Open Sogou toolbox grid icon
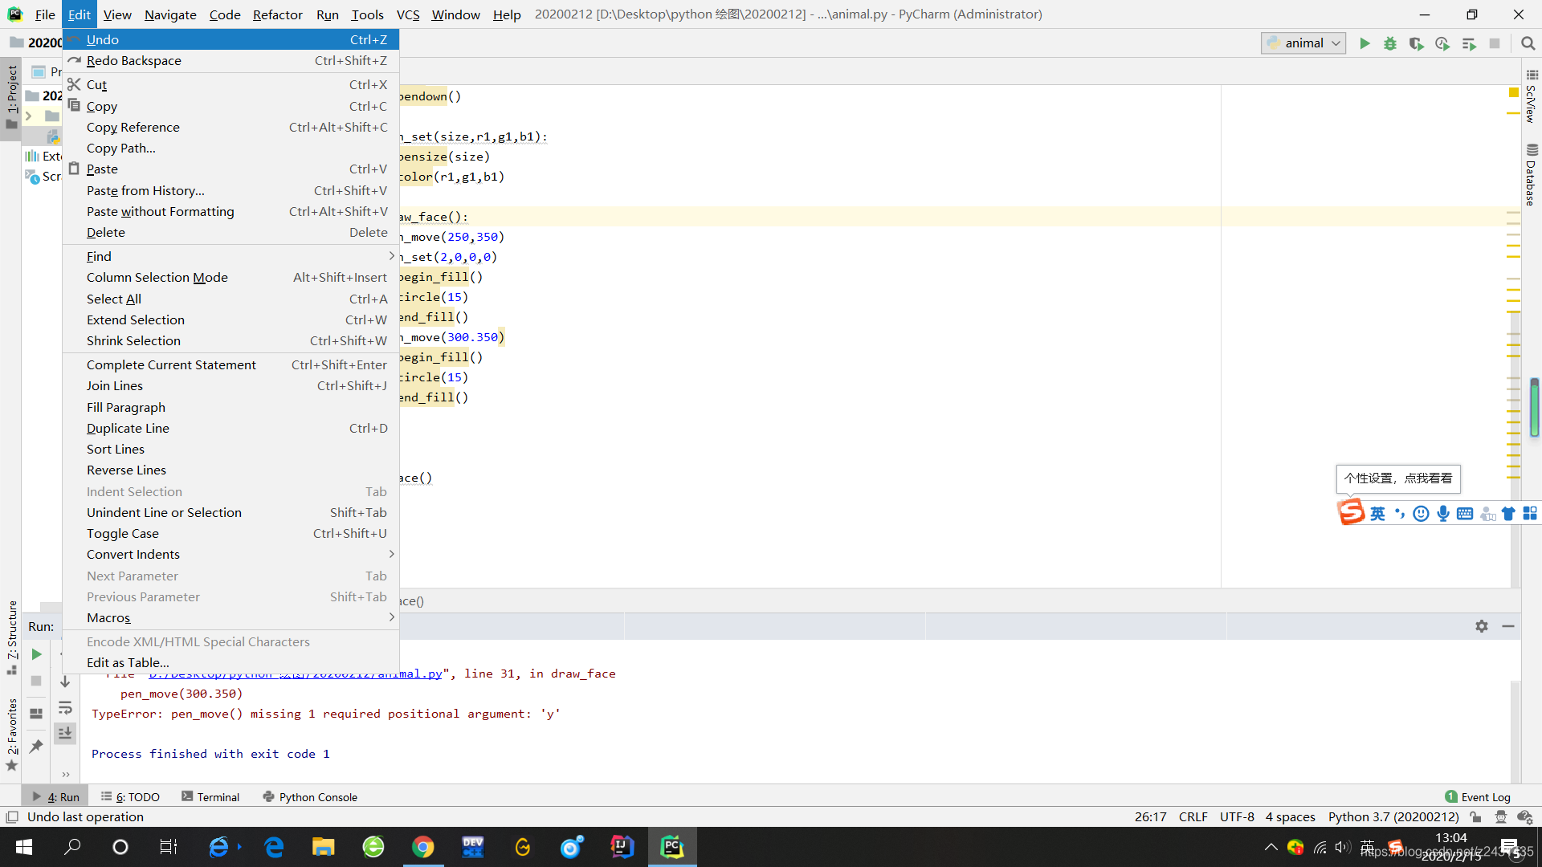The image size is (1542, 867). pyautogui.click(x=1530, y=514)
